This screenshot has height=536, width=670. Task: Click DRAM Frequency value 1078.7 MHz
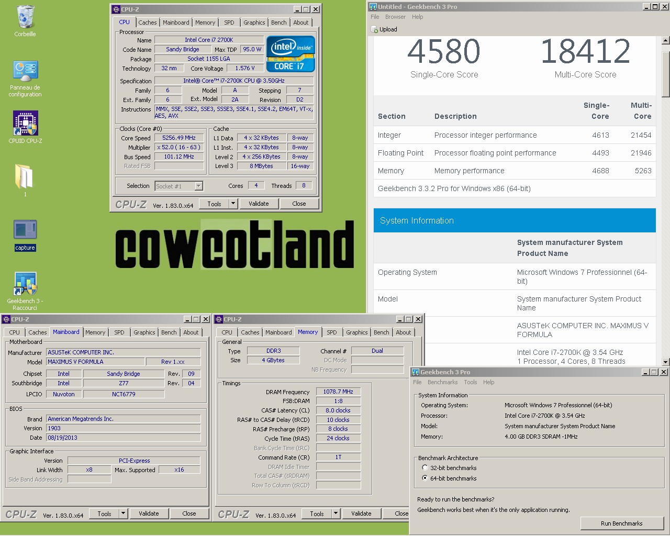(338, 392)
